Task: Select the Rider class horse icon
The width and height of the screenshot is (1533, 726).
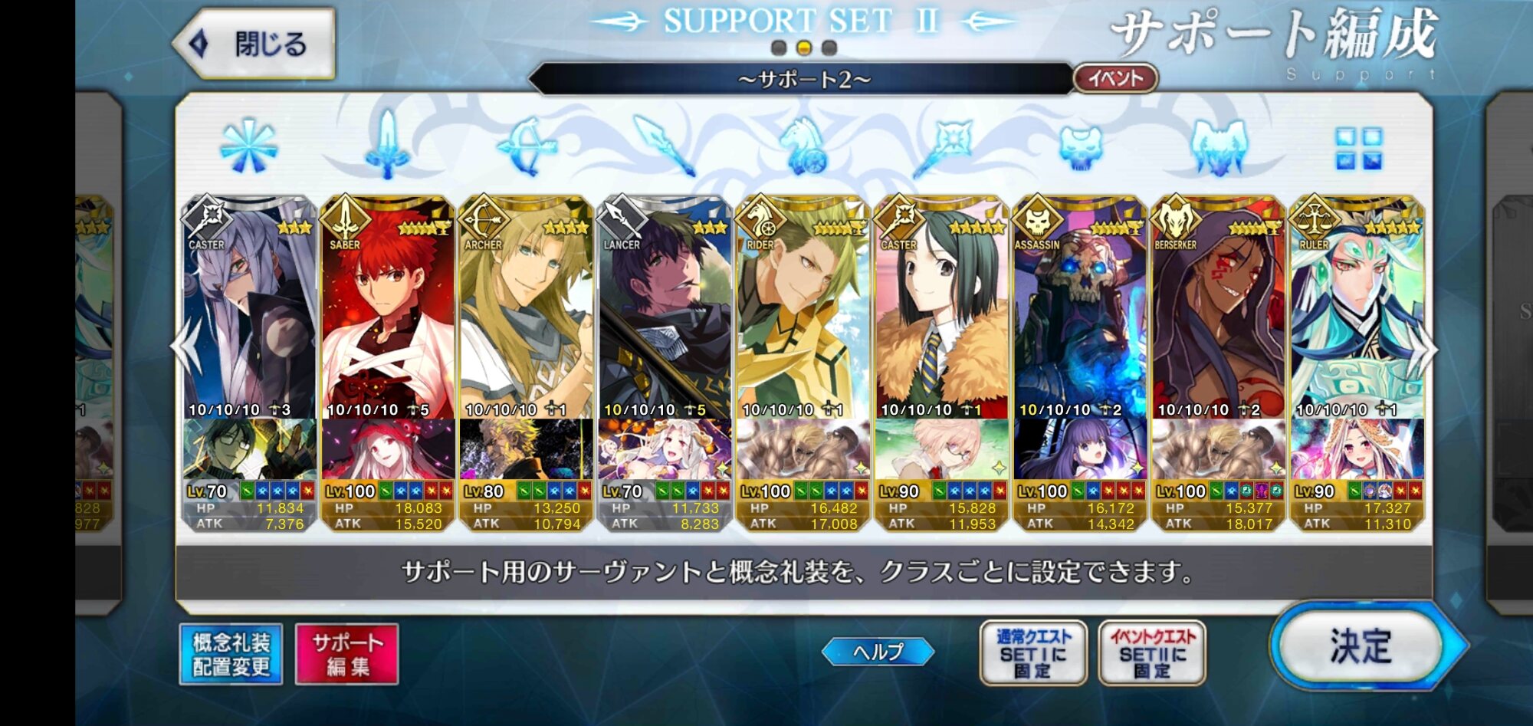Action: click(x=803, y=146)
